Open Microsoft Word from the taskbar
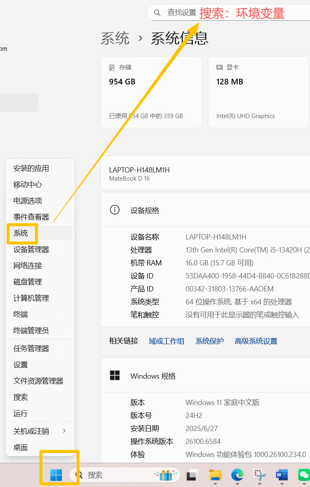 tap(282, 475)
